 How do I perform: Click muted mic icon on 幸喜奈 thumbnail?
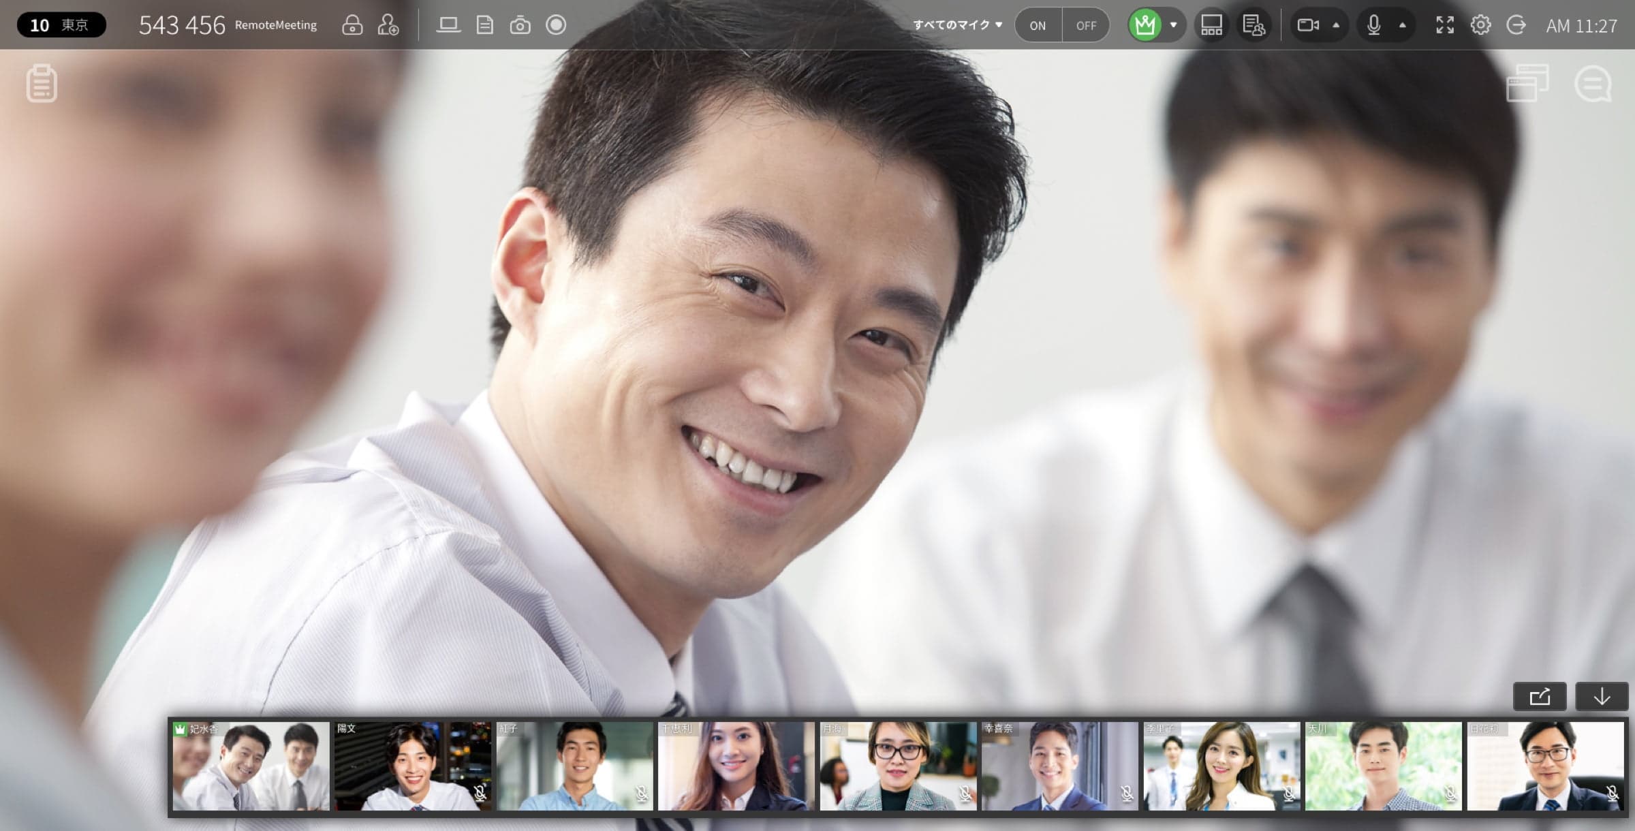1127,793
